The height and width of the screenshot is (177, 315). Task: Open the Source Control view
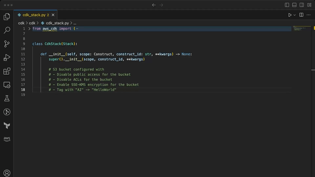pos(7,44)
